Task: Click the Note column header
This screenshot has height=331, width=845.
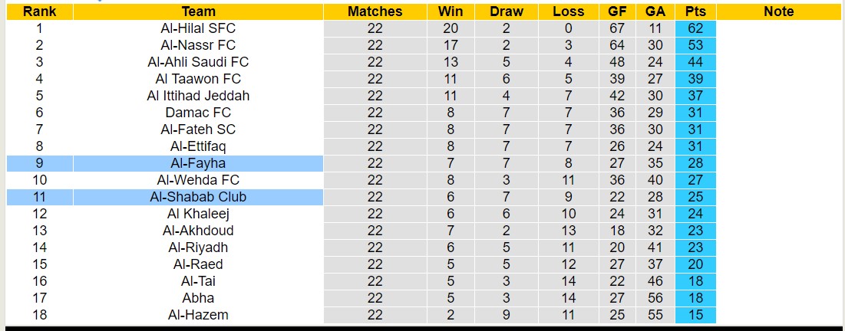Action: click(x=779, y=11)
